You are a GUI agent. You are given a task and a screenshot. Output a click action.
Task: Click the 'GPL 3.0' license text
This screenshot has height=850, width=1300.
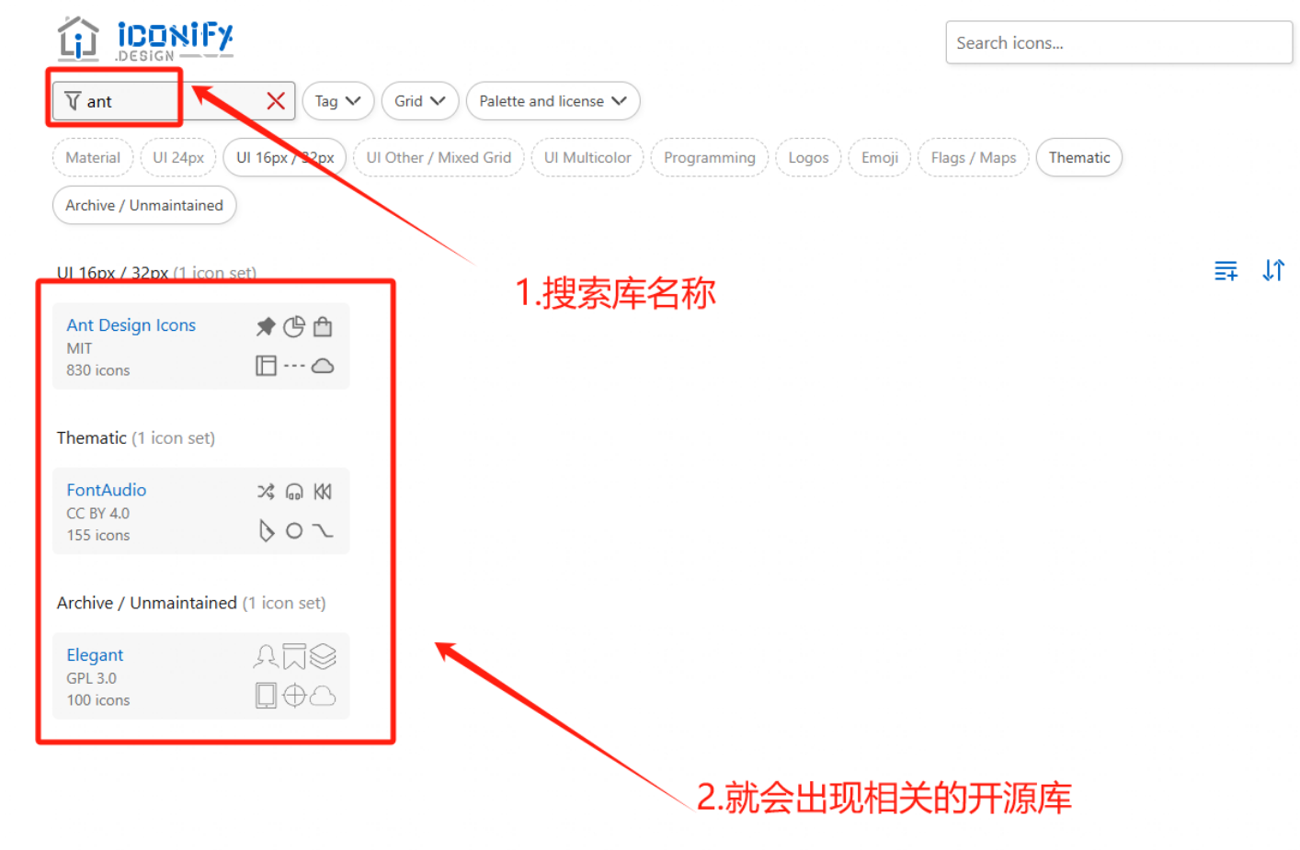[92, 678]
